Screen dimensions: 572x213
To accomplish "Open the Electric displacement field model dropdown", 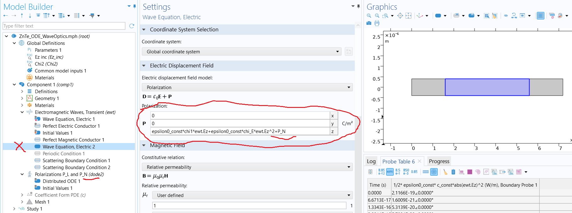I will (247, 88).
